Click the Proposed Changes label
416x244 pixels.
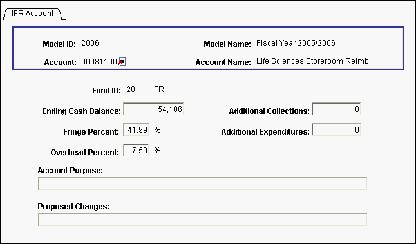(x=73, y=207)
